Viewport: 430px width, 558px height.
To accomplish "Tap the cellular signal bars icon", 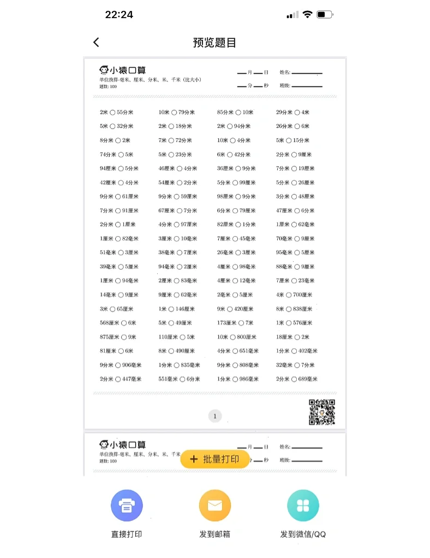I will [x=292, y=15].
